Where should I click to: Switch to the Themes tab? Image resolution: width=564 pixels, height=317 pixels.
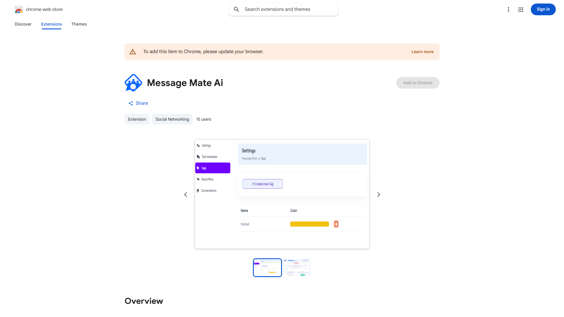coord(79,24)
